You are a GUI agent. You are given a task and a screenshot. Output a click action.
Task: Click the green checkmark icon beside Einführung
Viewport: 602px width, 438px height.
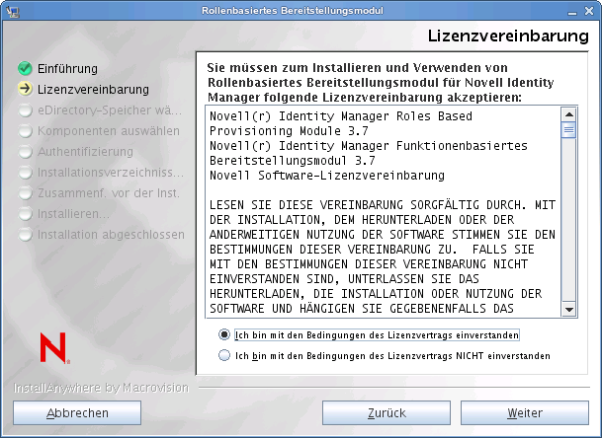[25, 69]
